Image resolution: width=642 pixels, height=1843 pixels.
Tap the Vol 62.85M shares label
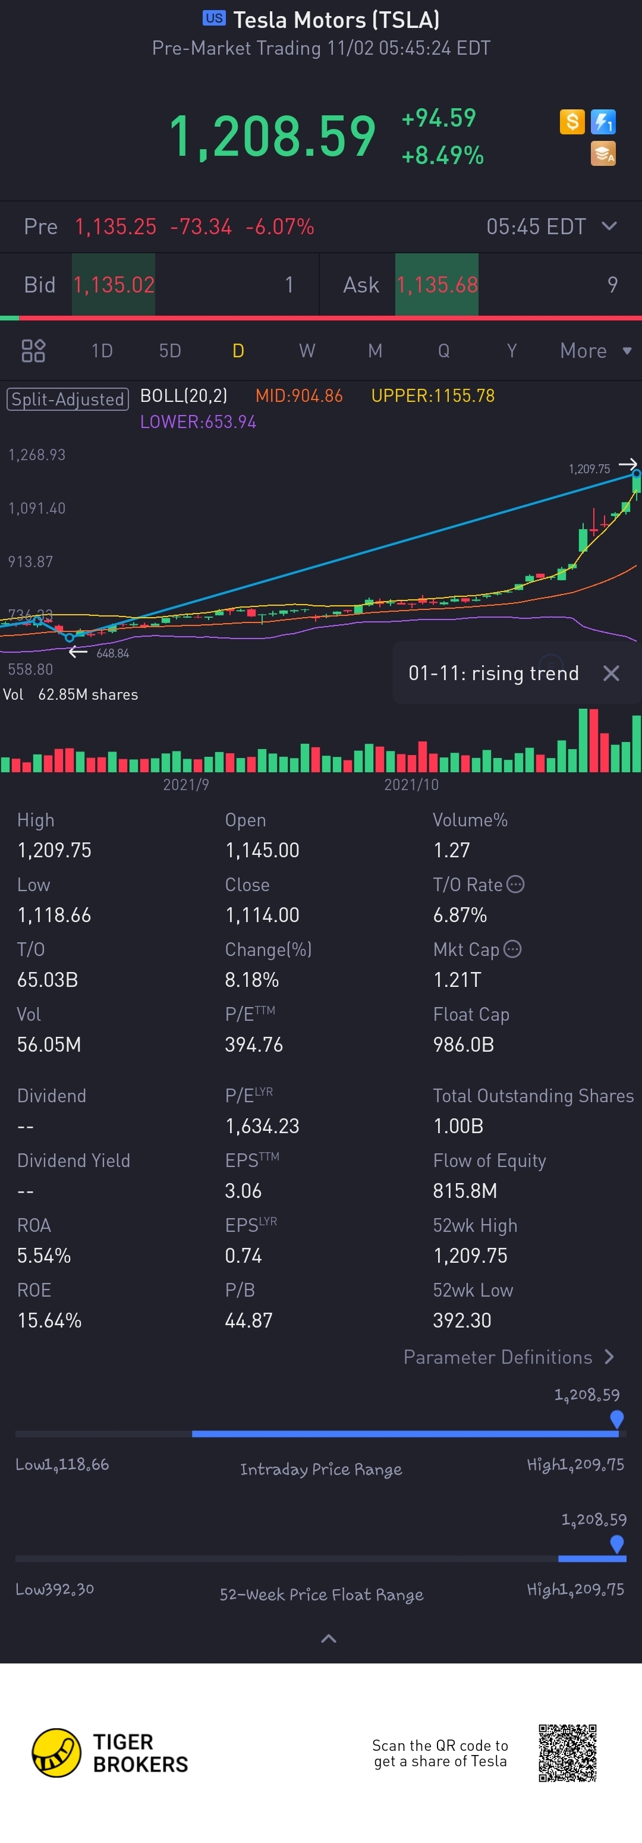coord(71,695)
